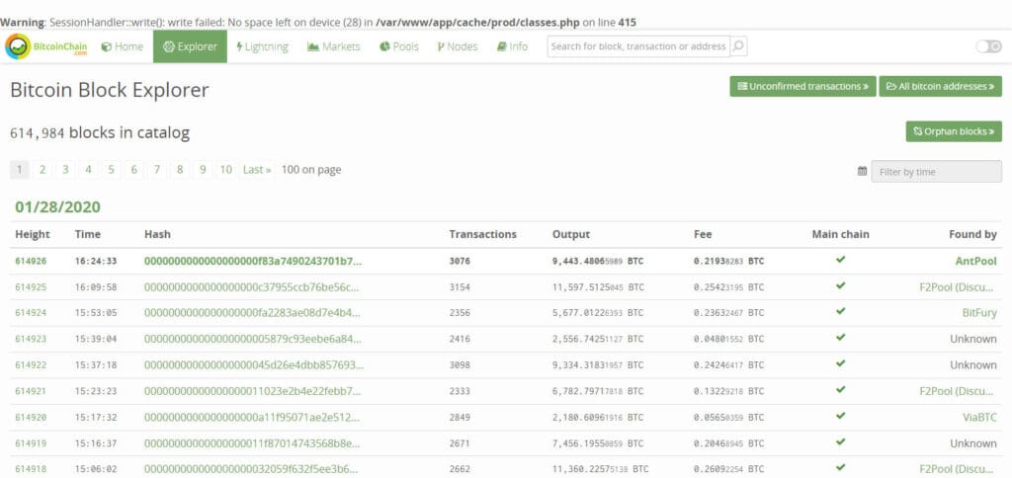This screenshot has height=478, width=1012.
Task: Open the Info tab
Action: [513, 46]
